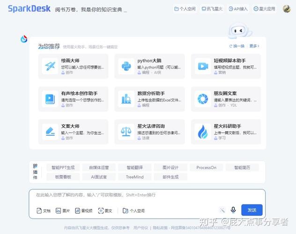The height and width of the screenshot is (234, 296).
Task: Open the 有声绘本创作助手 book icon
Action: [x=50, y=99]
